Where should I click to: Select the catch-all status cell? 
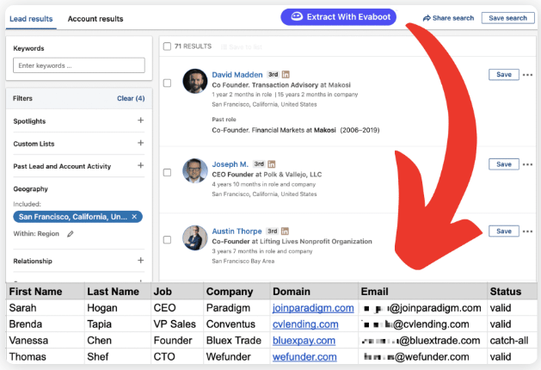click(512, 341)
